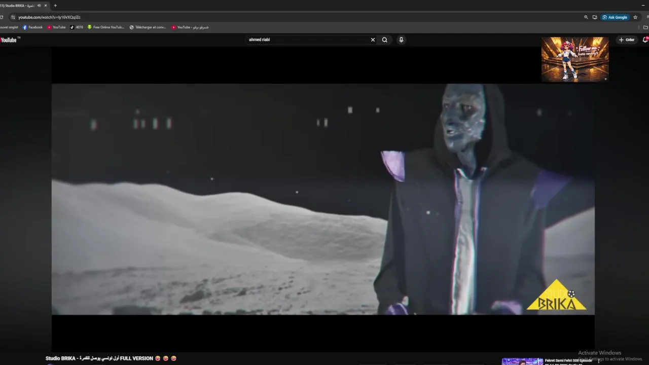
Task: Start voice search with the microphone
Action: 401,40
